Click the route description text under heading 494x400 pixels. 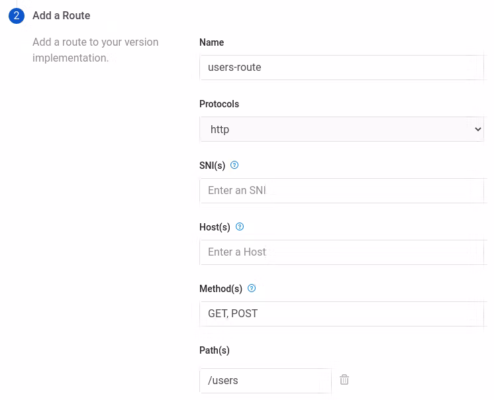[x=95, y=50]
